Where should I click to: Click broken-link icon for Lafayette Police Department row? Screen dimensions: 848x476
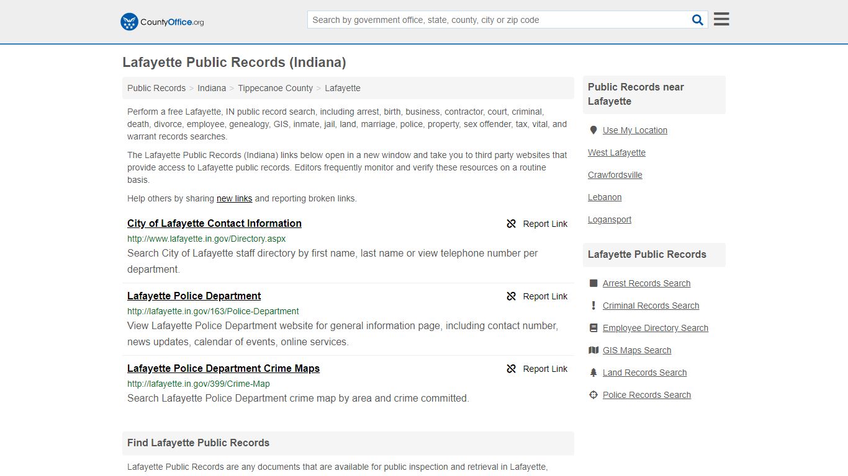(512, 296)
